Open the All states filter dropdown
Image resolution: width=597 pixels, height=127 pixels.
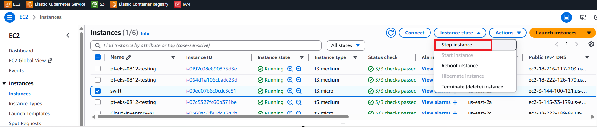pos(346,45)
